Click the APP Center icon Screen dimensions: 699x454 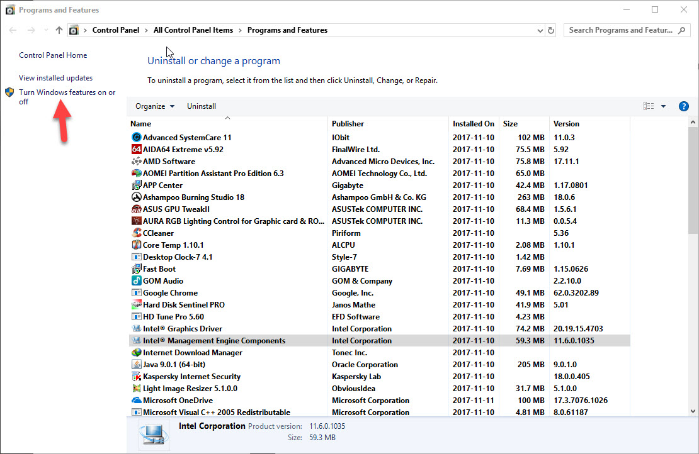click(137, 185)
